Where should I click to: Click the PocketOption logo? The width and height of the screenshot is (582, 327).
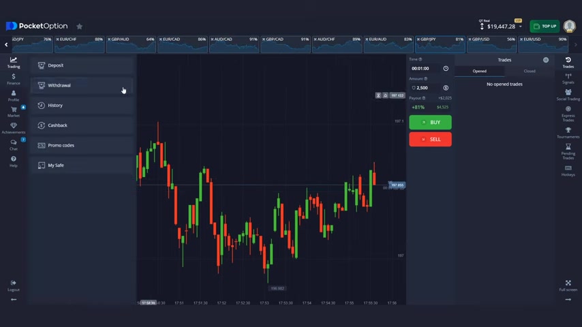(37, 26)
